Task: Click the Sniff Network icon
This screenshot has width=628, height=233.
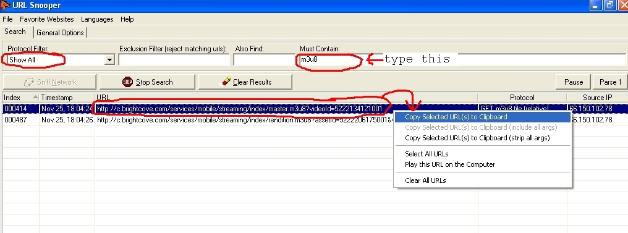Action: coord(29,82)
